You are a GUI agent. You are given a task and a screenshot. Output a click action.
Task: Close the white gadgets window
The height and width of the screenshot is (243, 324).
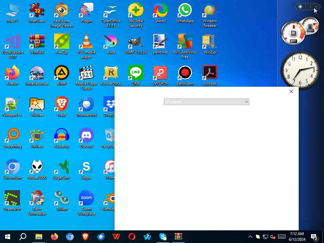point(291,91)
